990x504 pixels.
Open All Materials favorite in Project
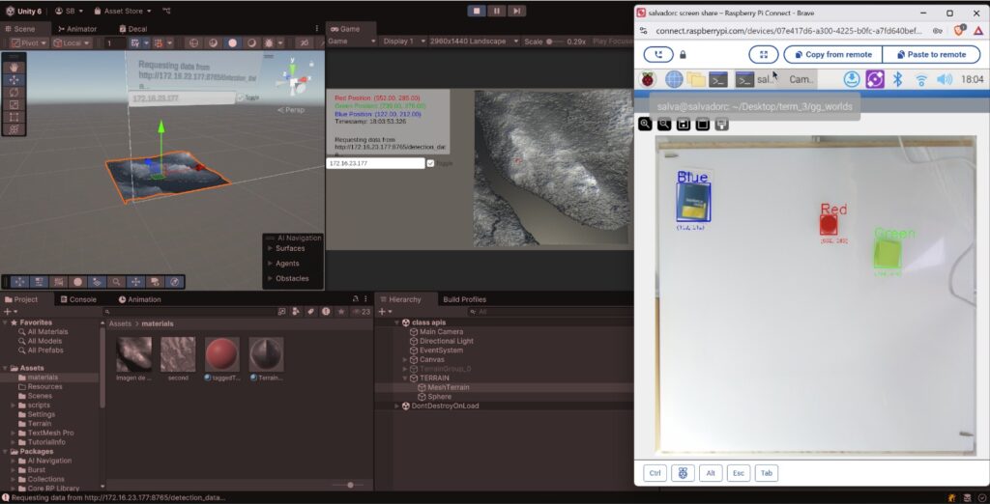pos(47,332)
